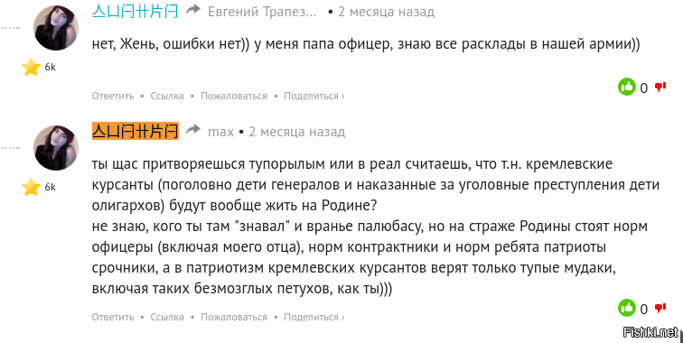This screenshot has width=683, height=343.
Task: Click the gold star on second comment
Action: [31, 187]
